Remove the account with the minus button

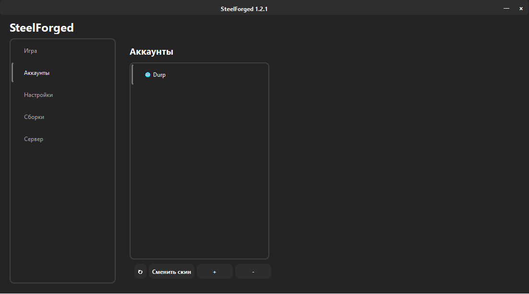pos(253,272)
